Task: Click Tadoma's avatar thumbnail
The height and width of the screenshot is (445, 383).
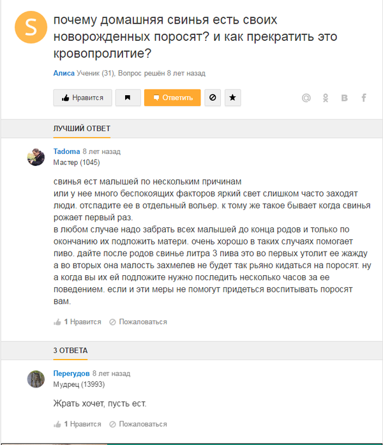Action: tap(36, 157)
